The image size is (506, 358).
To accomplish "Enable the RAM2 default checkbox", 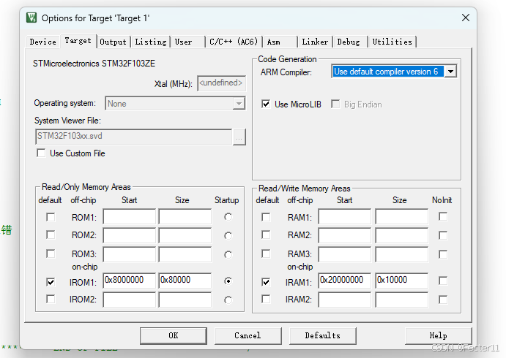I will pyautogui.click(x=266, y=235).
